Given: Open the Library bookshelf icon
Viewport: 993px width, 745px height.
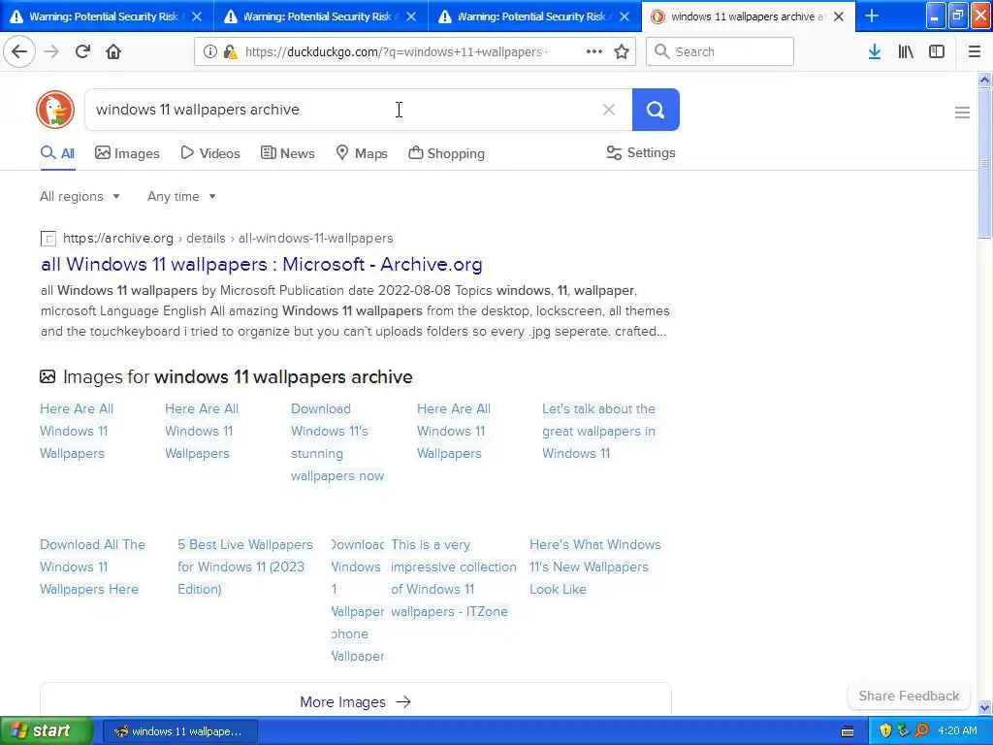Looking at the screenshot, I should [906, 51].
